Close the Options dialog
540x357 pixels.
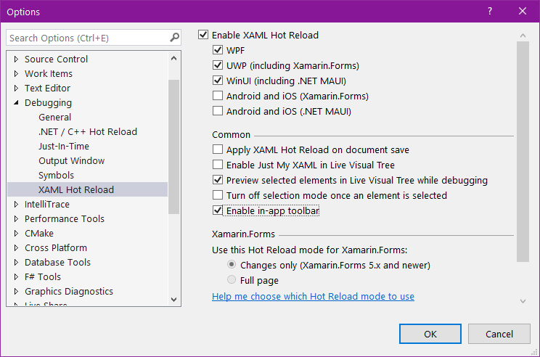point(523,12)
